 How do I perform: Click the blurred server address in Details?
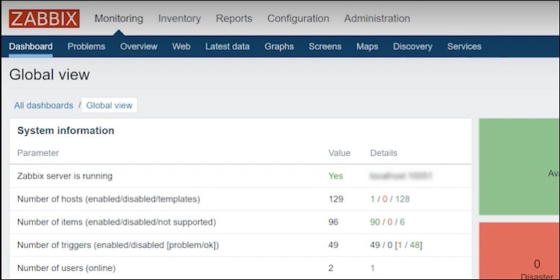point(401,176)
